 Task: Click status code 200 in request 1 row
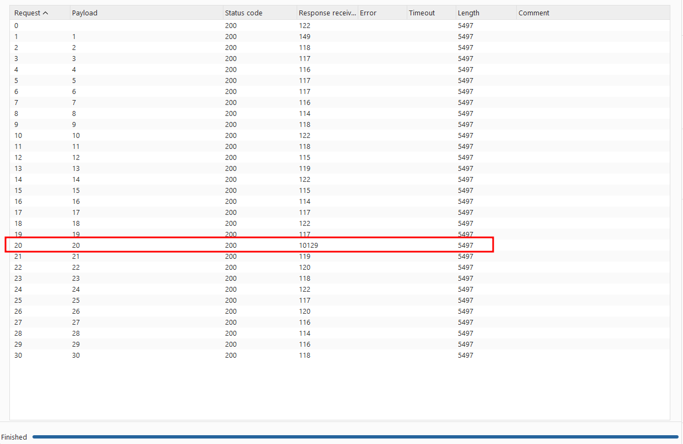coord(231,36)
